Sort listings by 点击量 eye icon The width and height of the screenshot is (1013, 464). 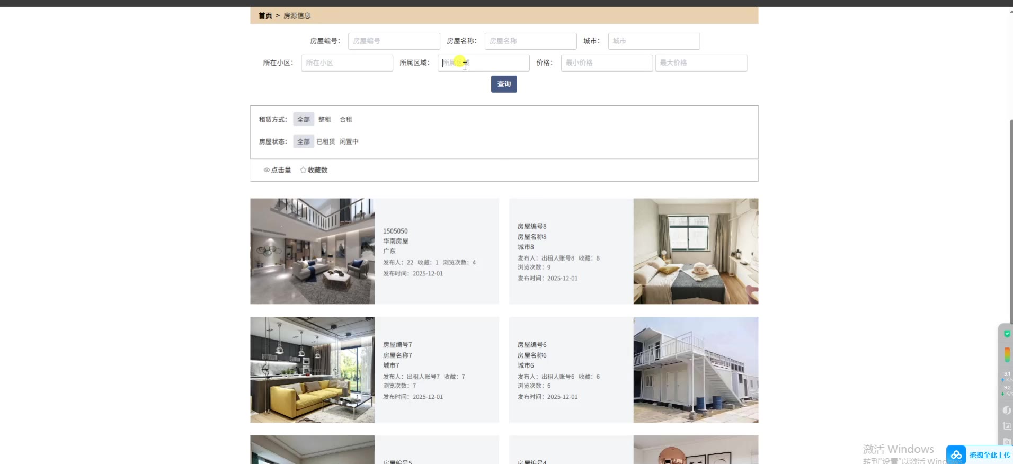tap(266, 170)
